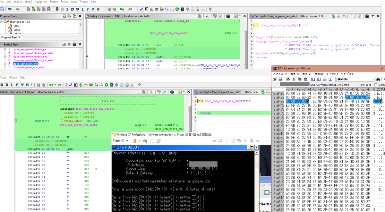Click the purple checkmark icon in lower Ghidra toolbar
Image resolution: width=385 pixels, height=212 pixels.
[71, 85]
